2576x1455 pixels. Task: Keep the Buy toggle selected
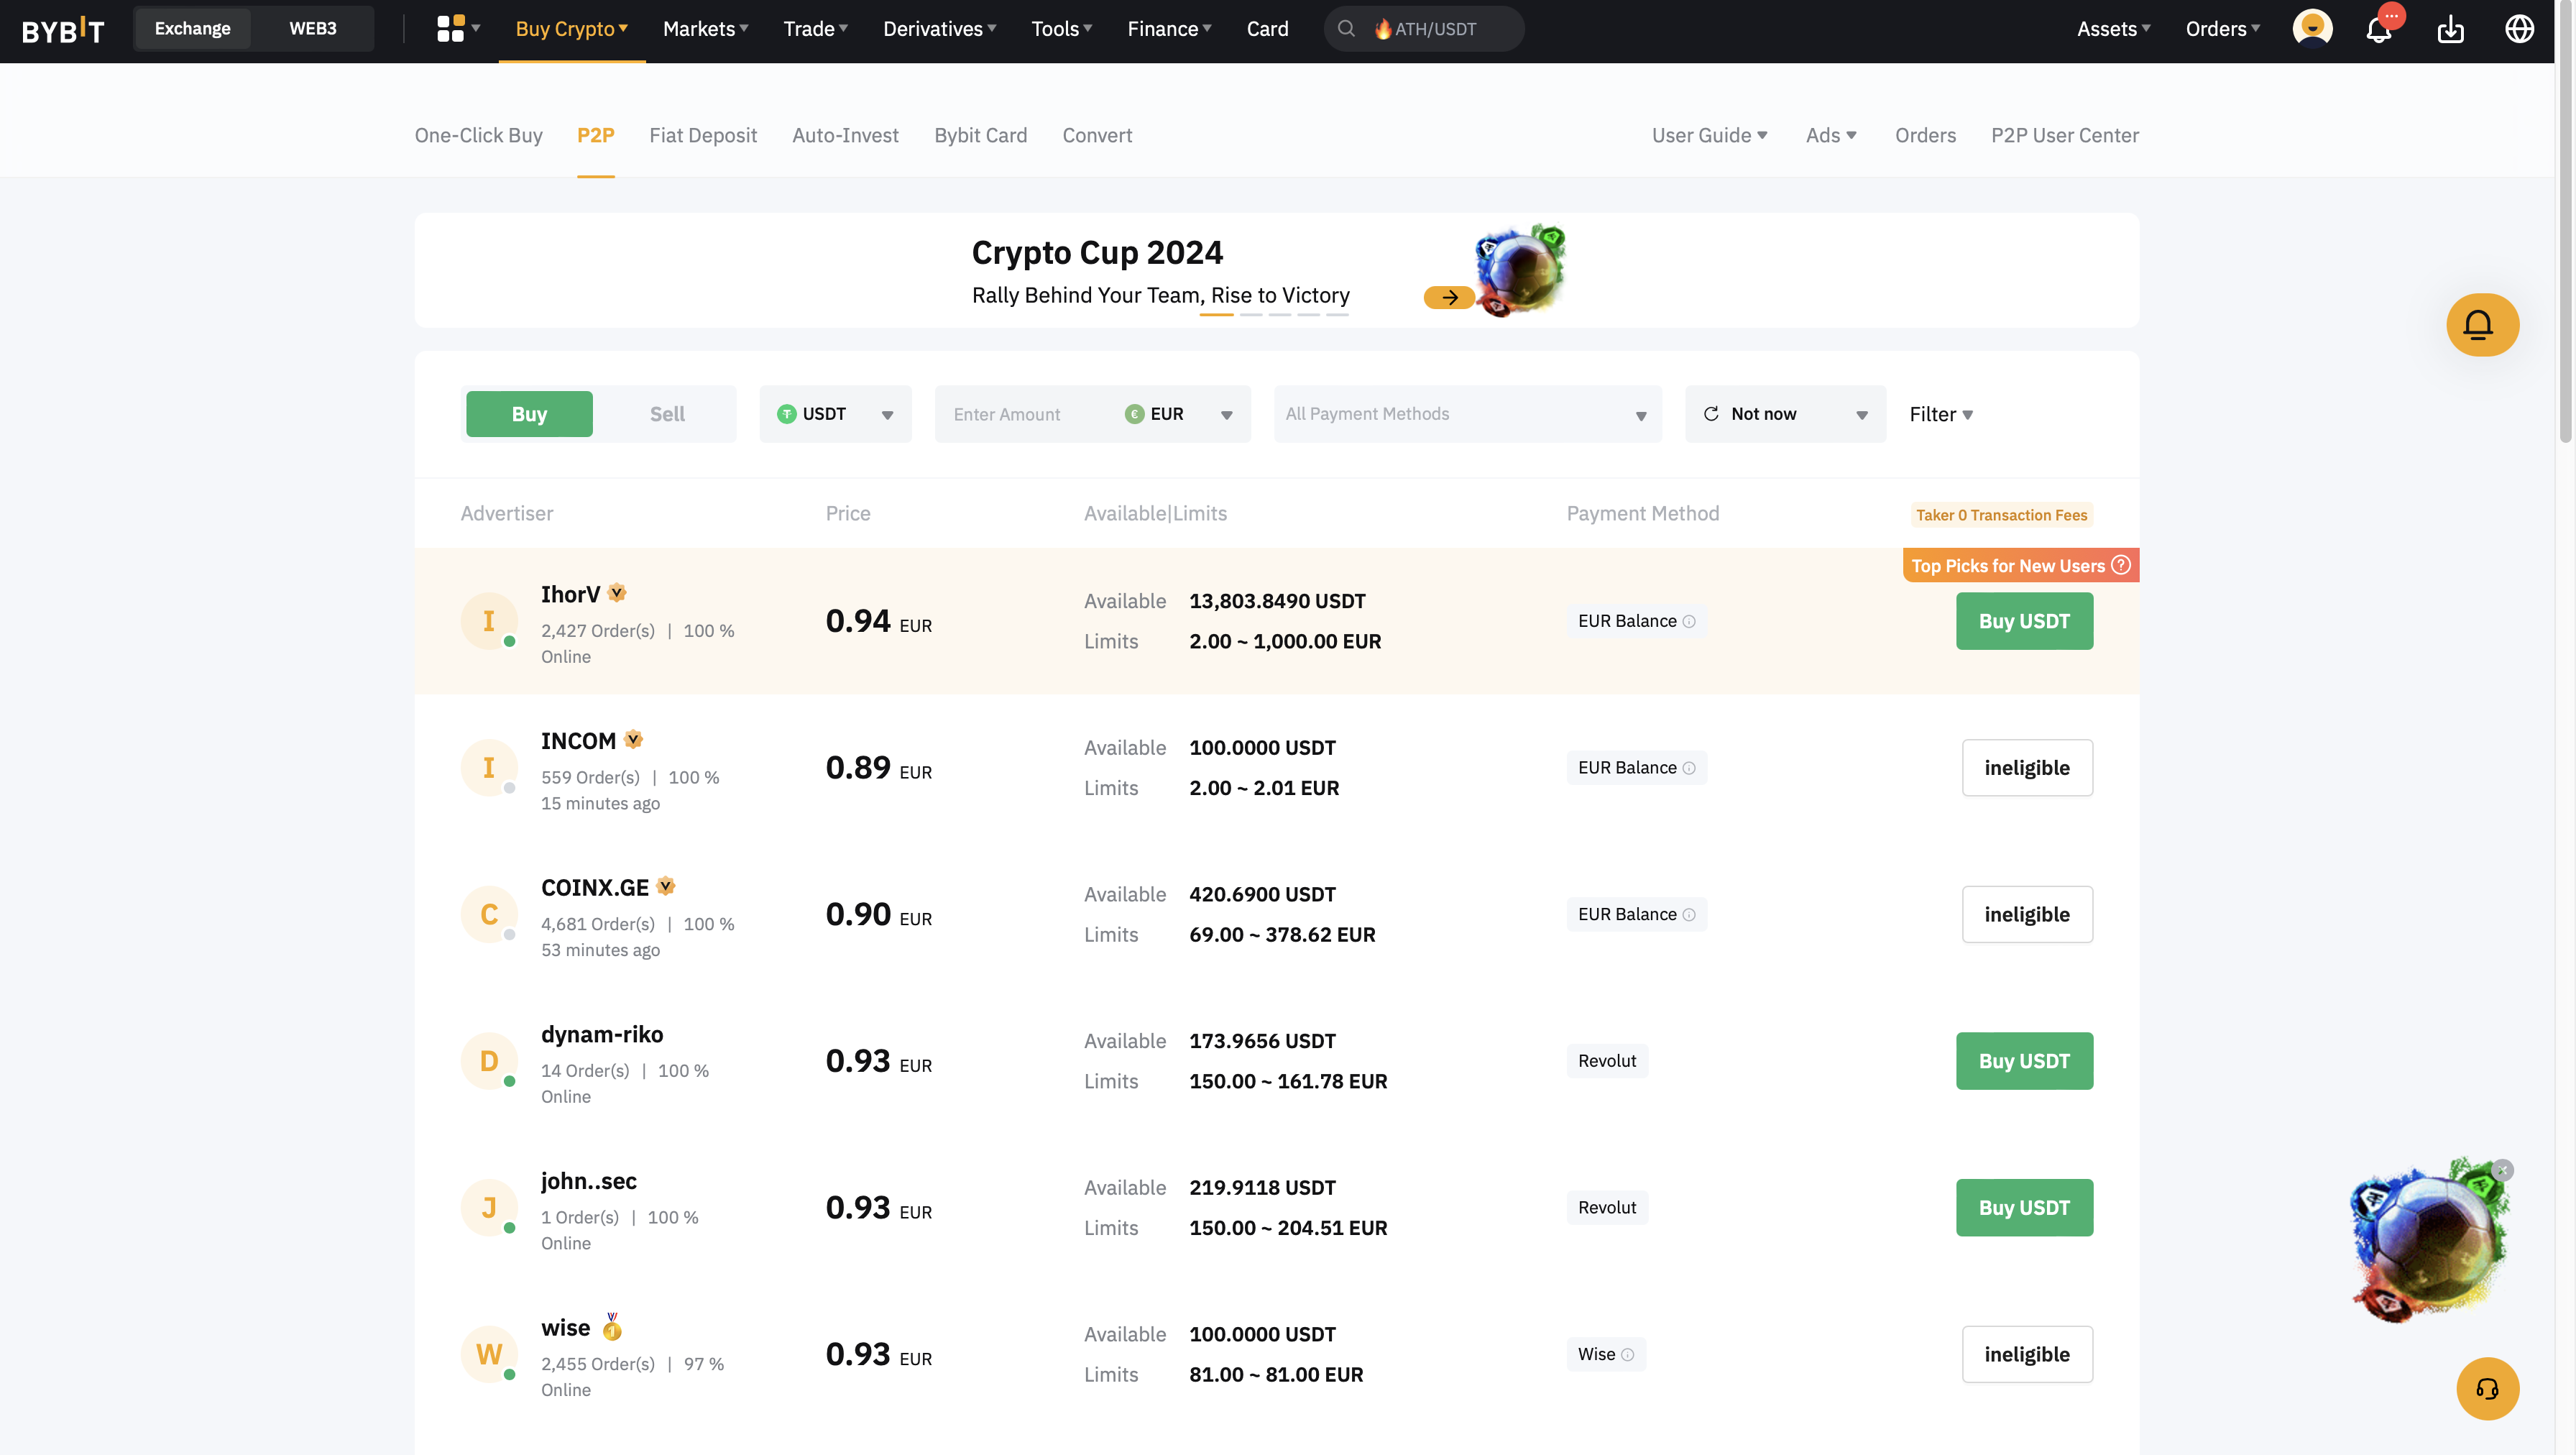pyautogui.click(x=528, y=413)
